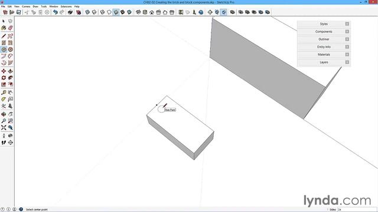Screen dimensions: 378x212
Task: Expand the Entity Info panel square button
Action: [347, 47]
